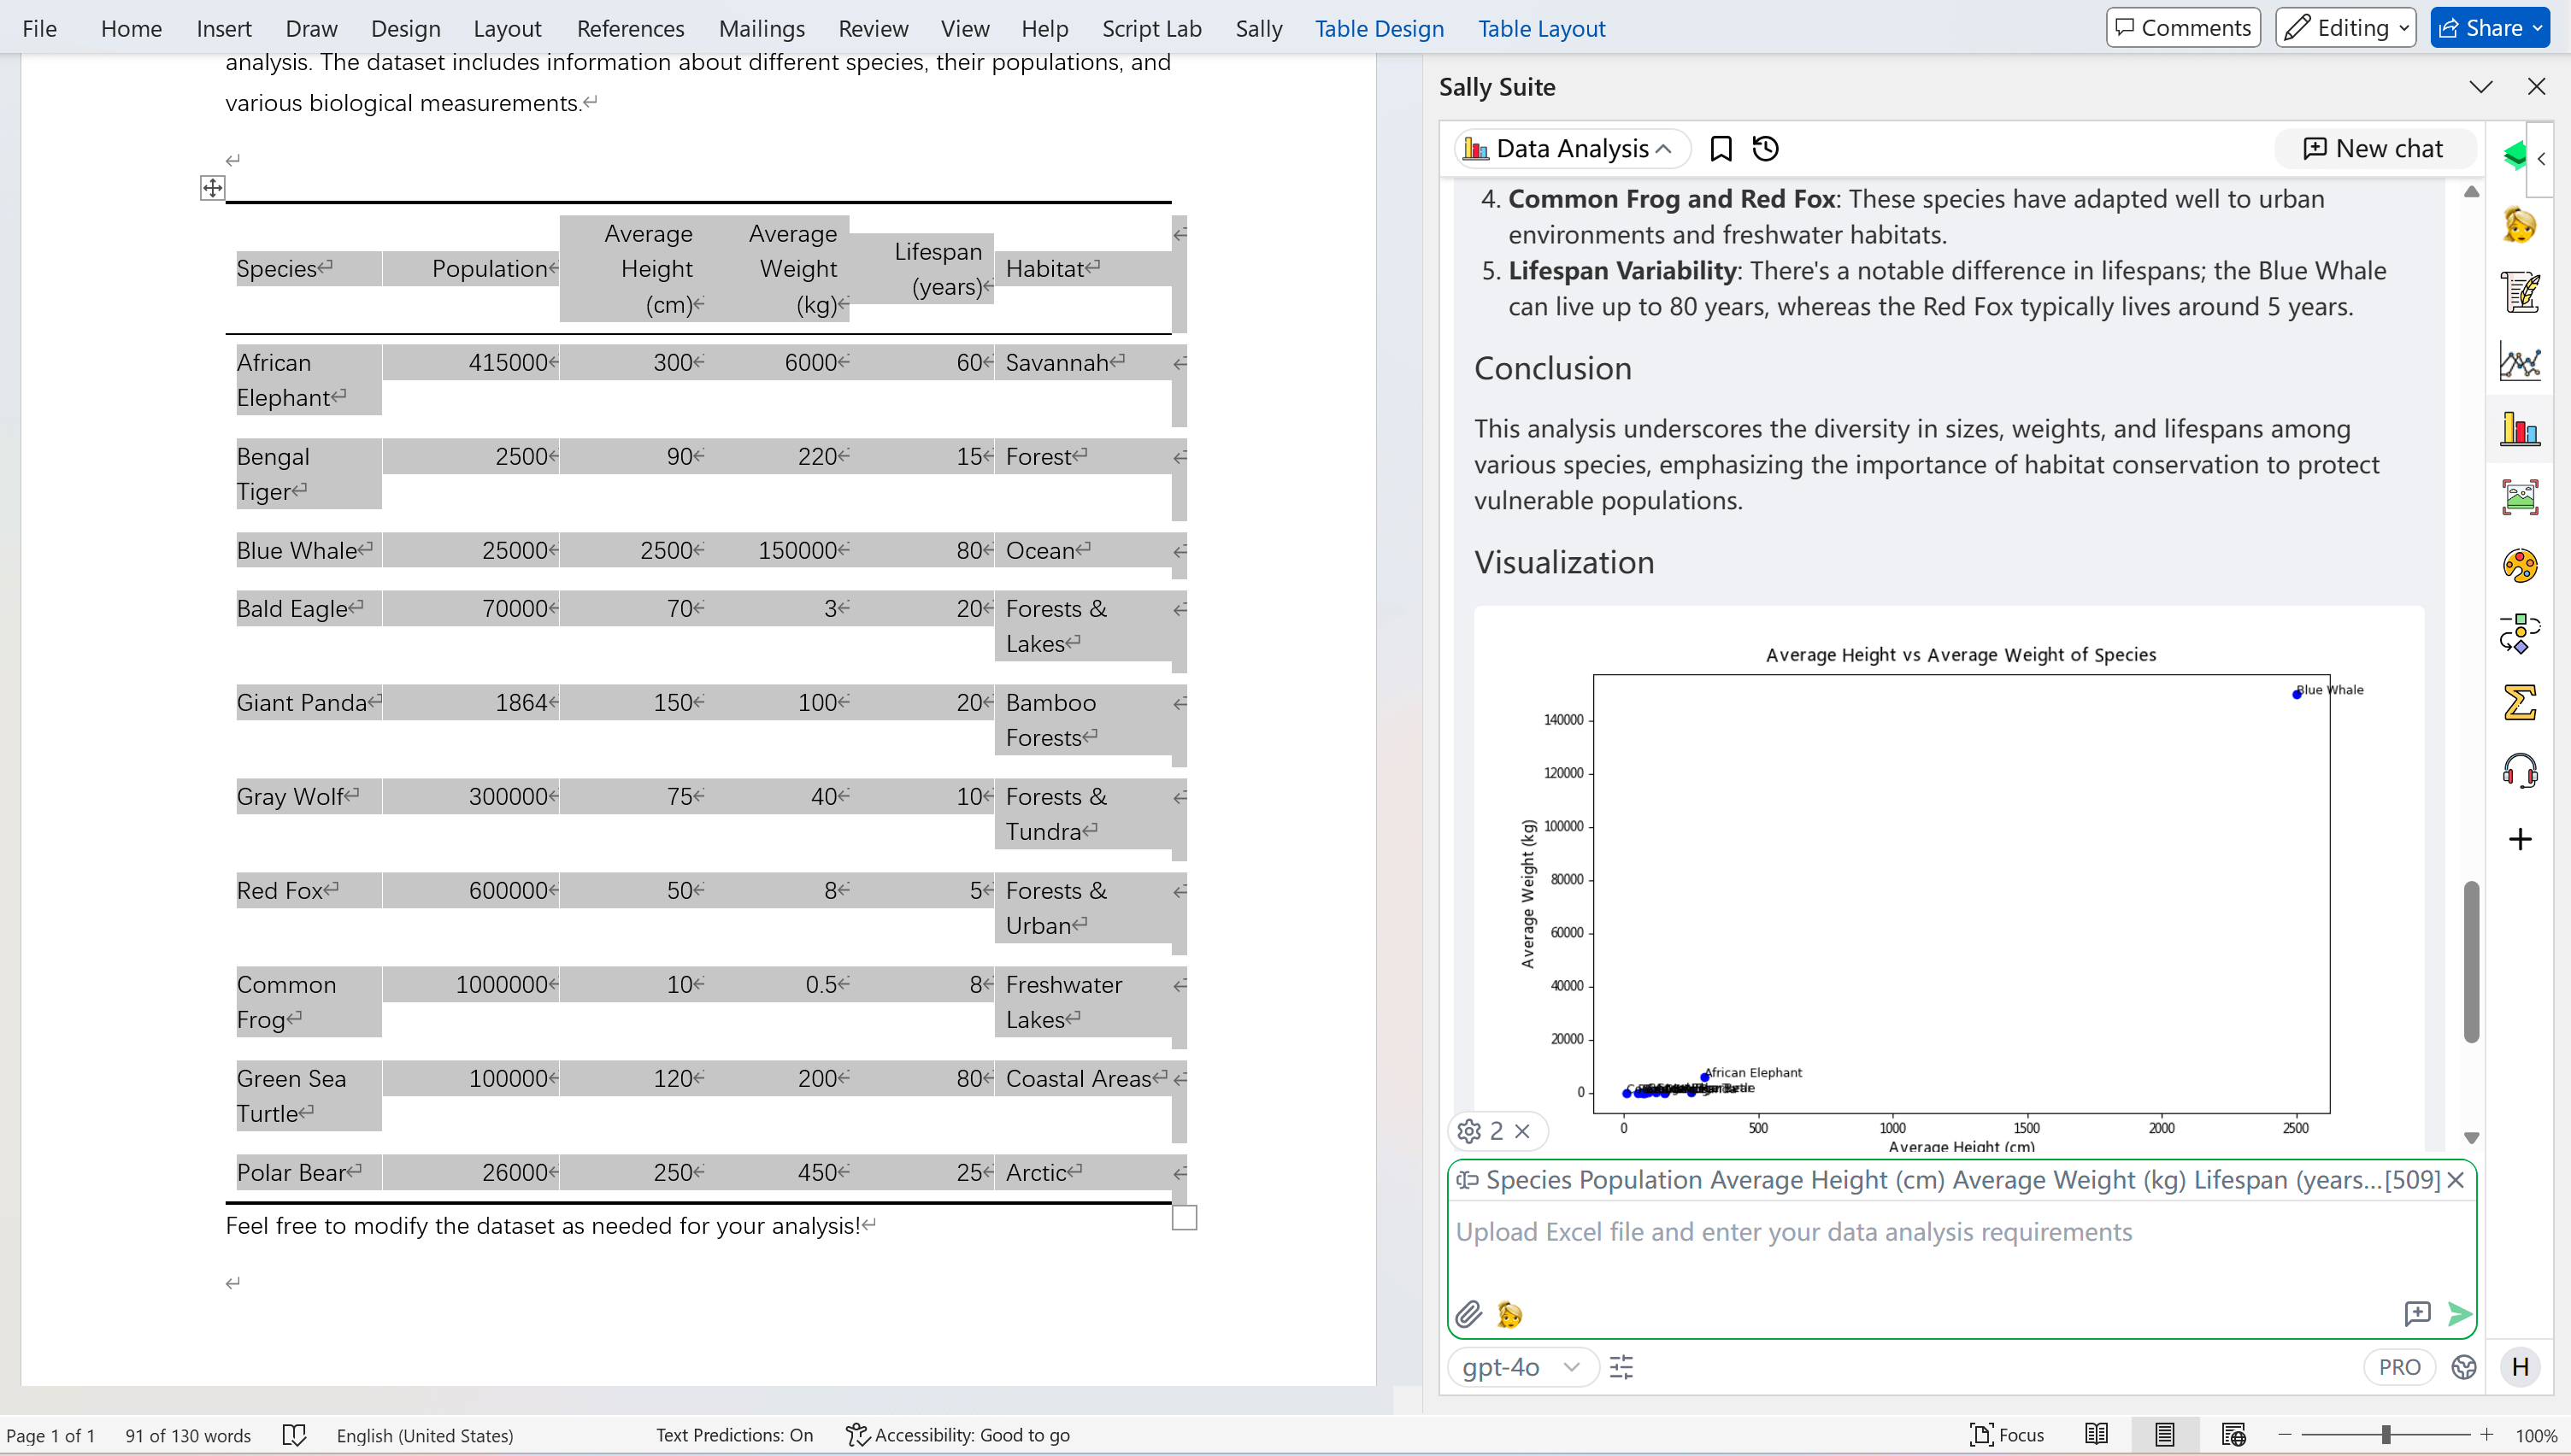This screenshot has width=2571, height=1456.
Task: Switch to the Home tab
Action: (131, 28)
